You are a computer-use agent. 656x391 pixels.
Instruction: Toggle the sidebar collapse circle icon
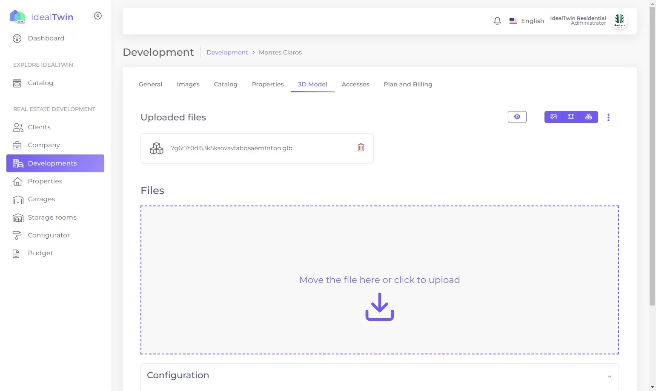[98, 16]
